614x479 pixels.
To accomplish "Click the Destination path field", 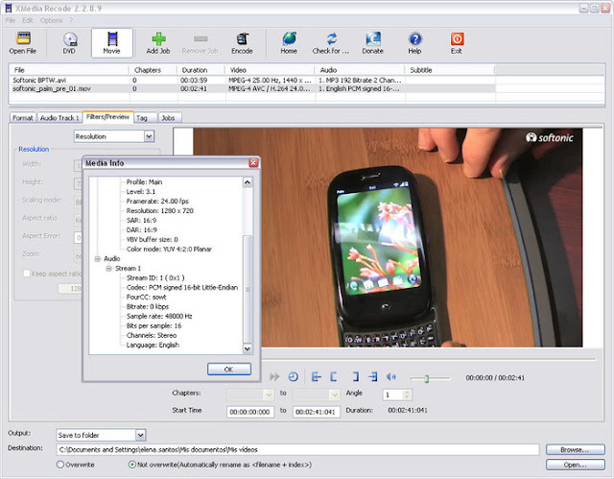I will [x=297, y=449].
